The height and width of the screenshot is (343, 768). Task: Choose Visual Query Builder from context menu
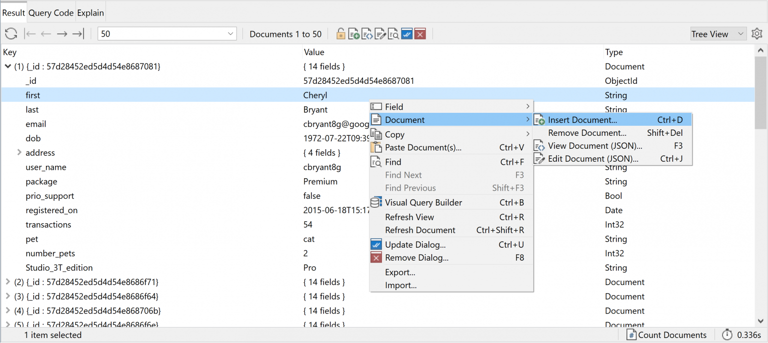[x=422, y=202]
